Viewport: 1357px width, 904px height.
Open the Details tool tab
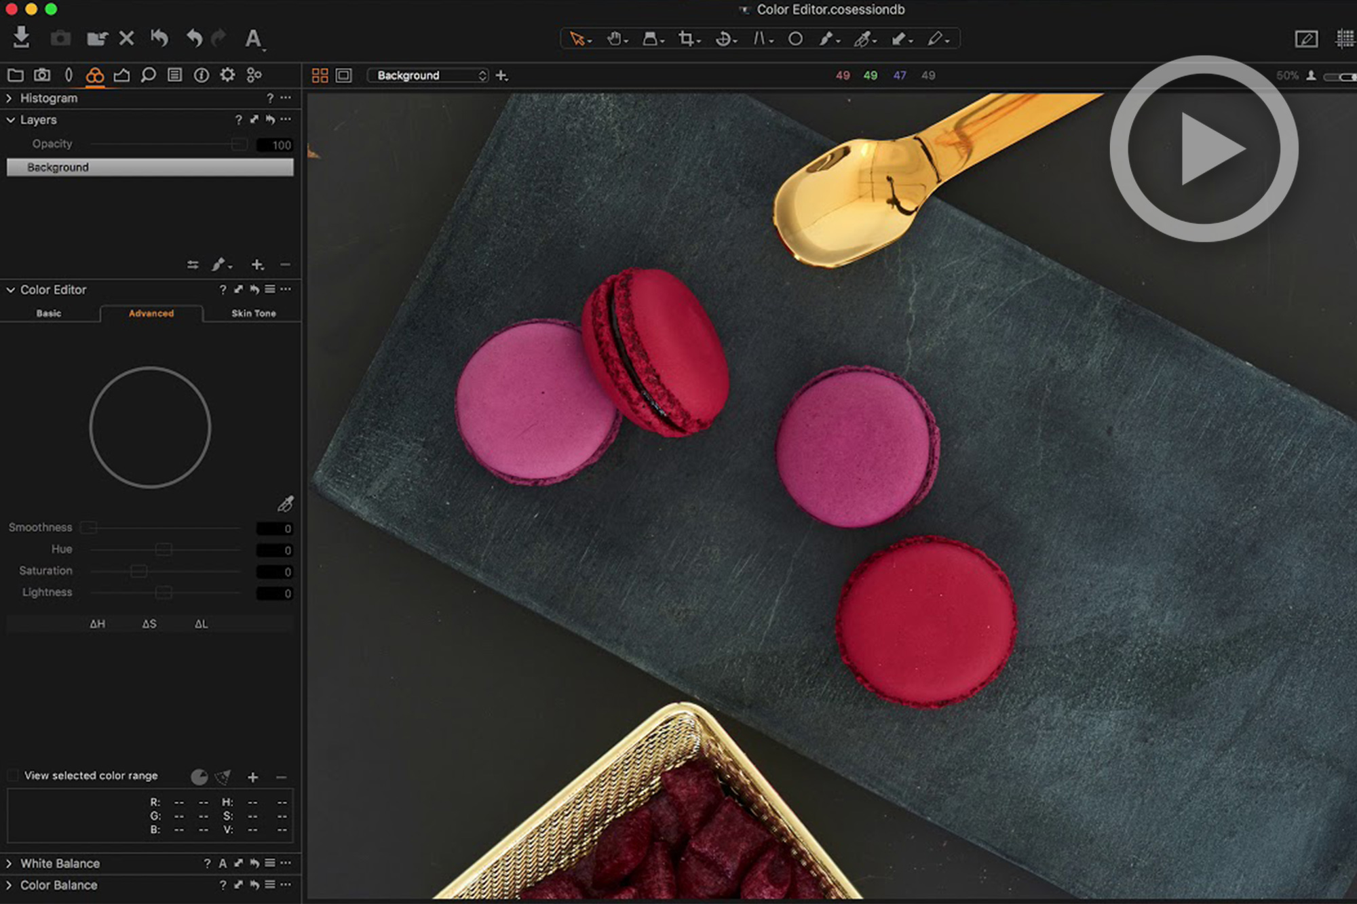(148, 75)
